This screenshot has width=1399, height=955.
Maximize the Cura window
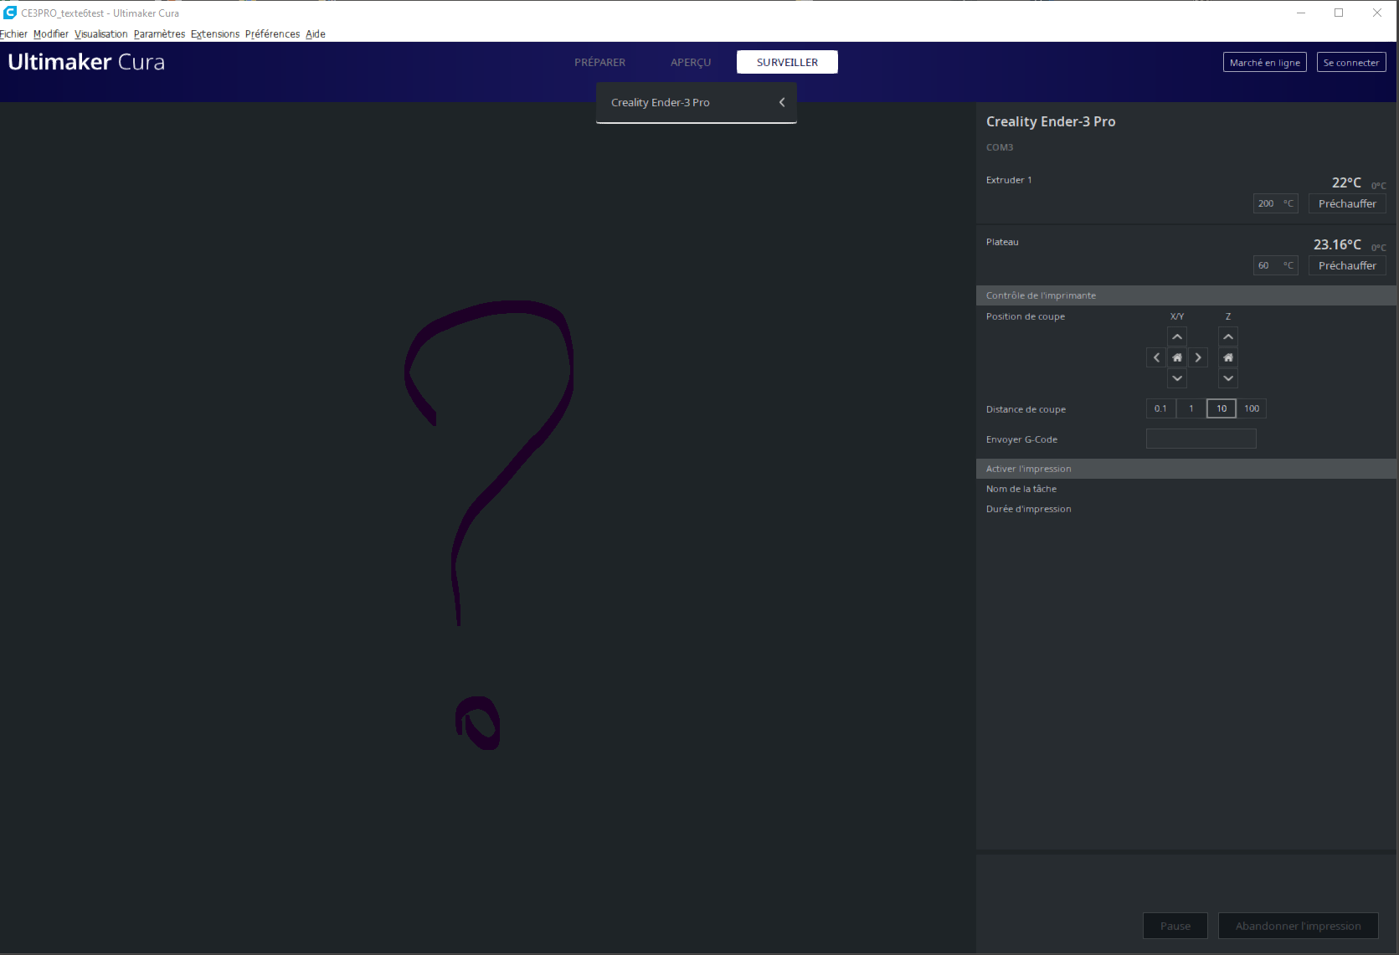pyautogui.click(x=1339, y=13)
